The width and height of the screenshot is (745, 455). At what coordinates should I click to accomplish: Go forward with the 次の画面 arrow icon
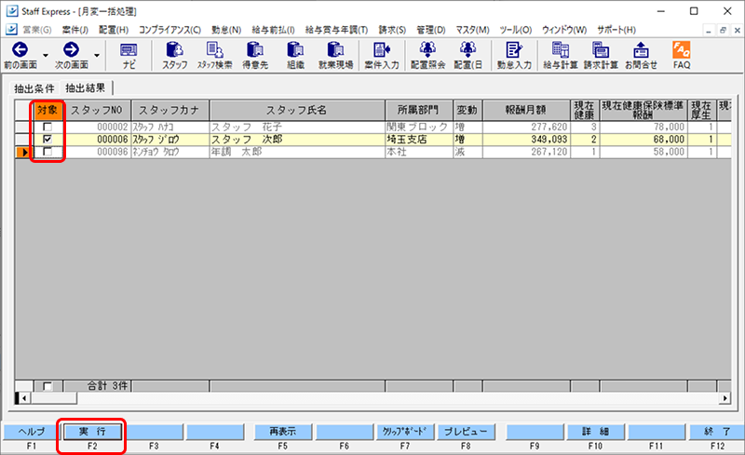pyautogui.click(x=72, y=49)
